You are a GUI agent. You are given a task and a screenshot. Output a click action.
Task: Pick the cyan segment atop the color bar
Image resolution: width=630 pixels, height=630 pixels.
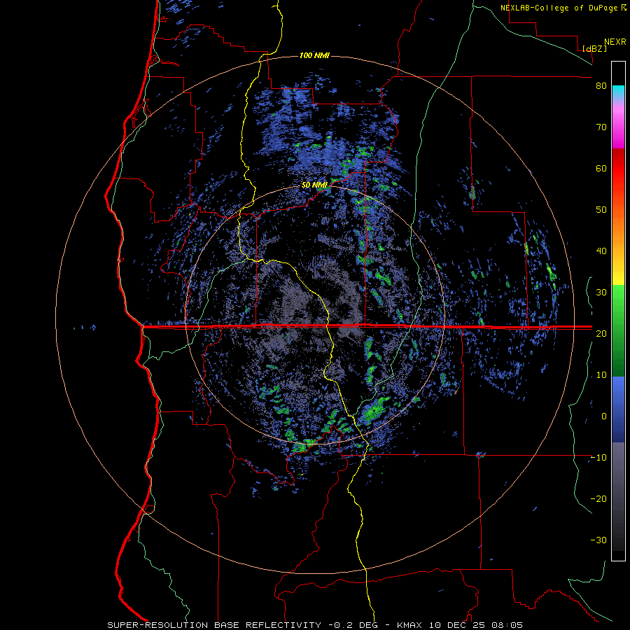click(x=618, y=92)
